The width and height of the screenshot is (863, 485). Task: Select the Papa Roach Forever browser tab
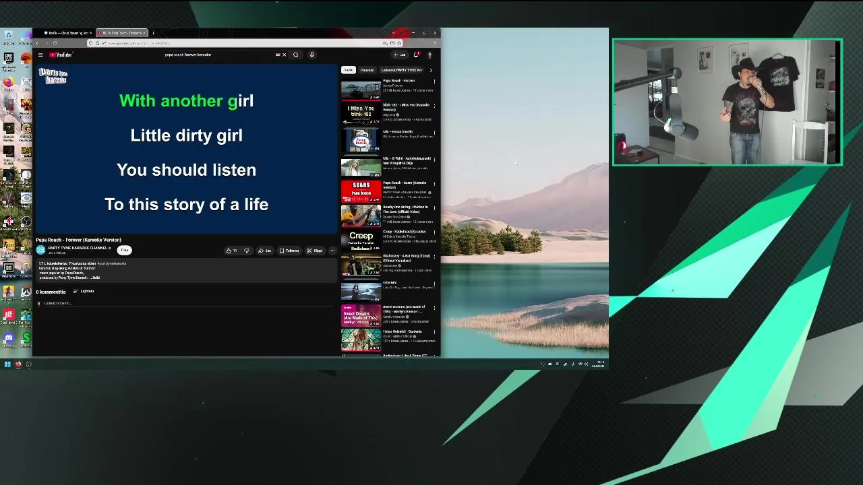click(121, 32)
